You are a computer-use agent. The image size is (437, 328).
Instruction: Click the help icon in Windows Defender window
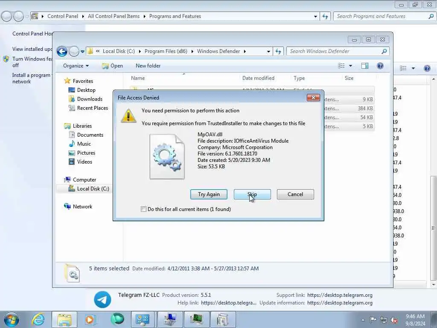(380, 66)
